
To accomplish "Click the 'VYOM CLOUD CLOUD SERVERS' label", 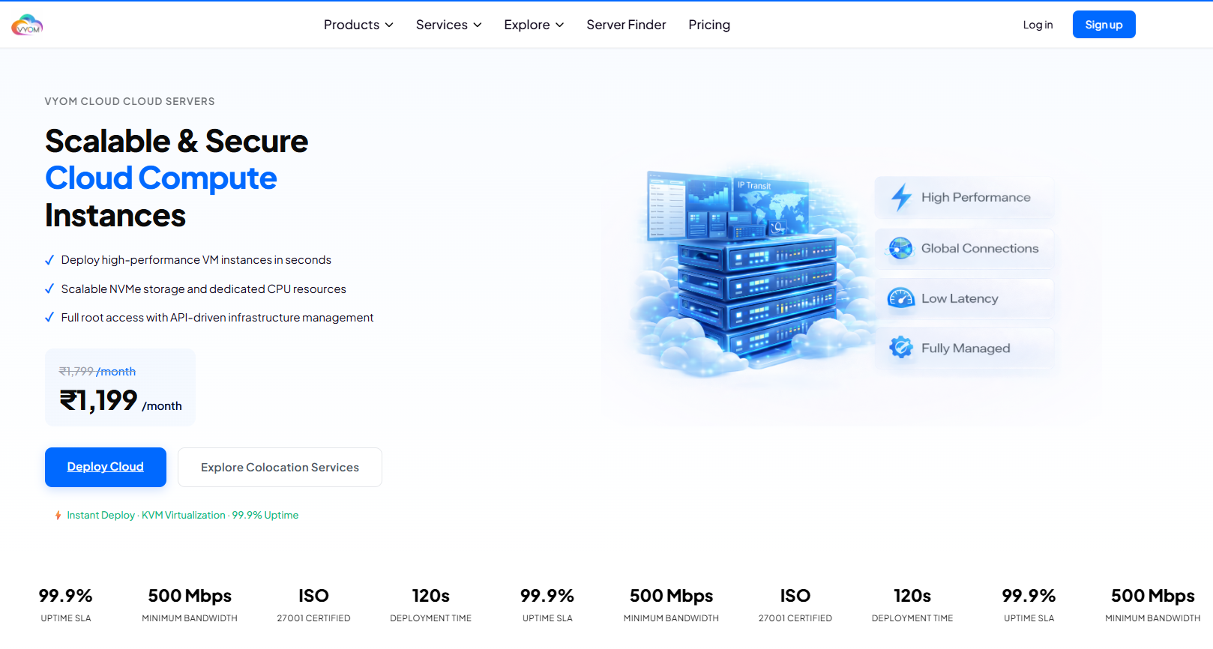I will [130, 101].
